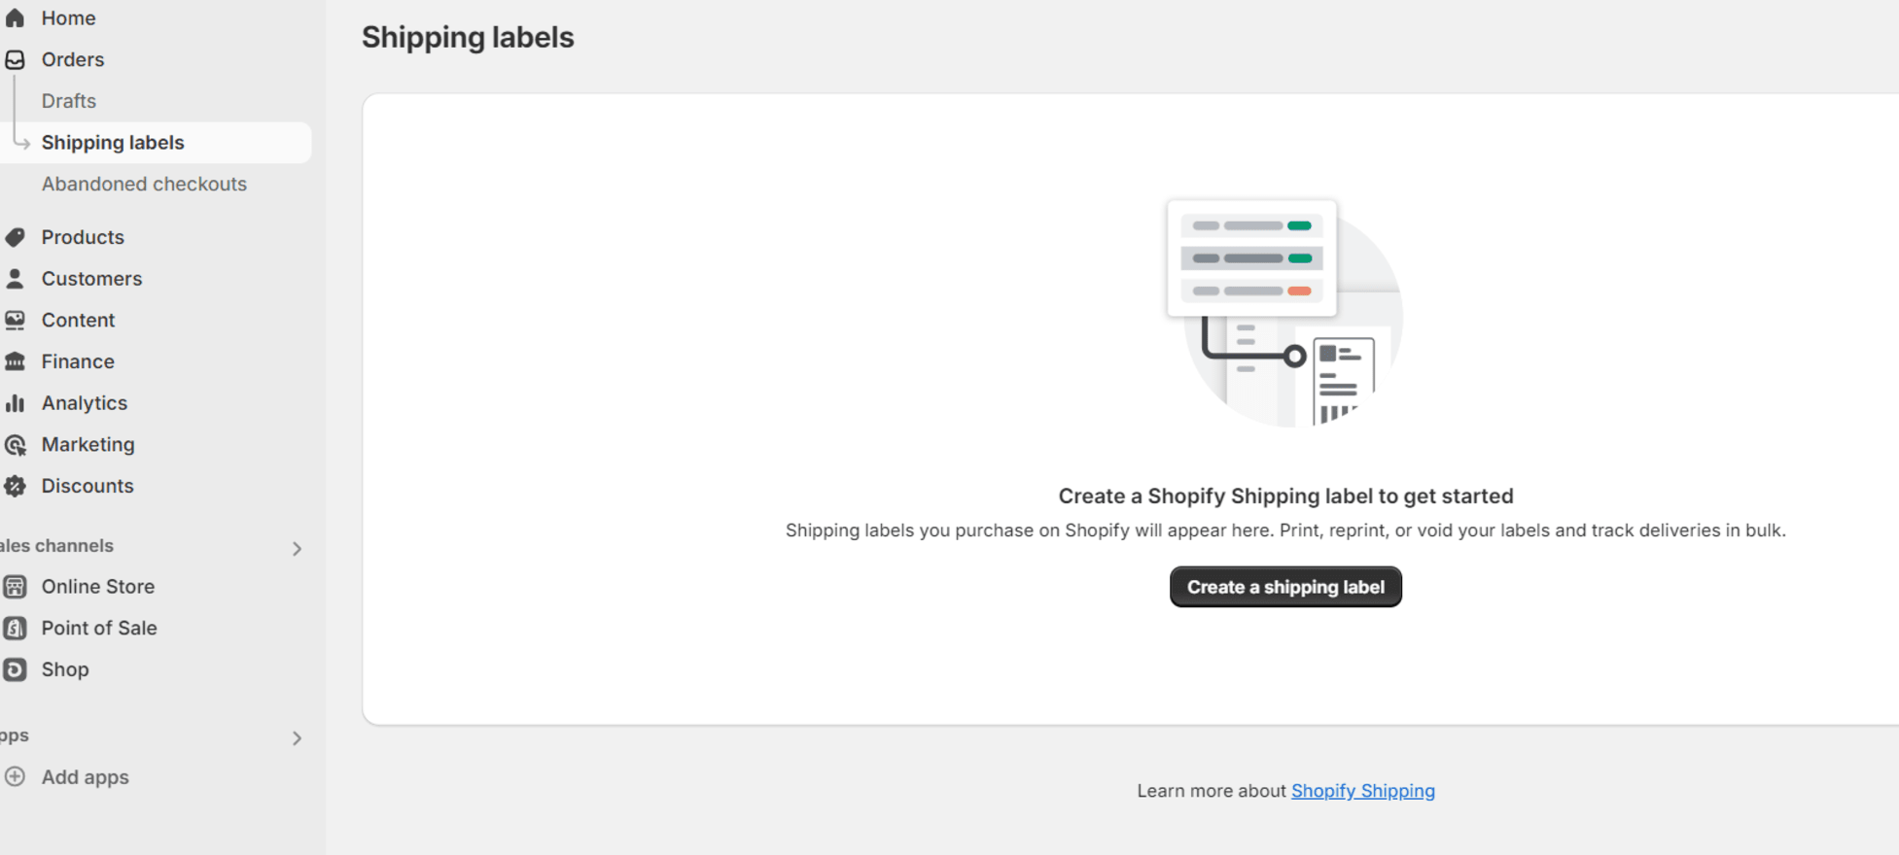The image size is (1899, 855).
Task: Click the Add apps plus icon
Action: pyautogui.click(x=15, y=776)
